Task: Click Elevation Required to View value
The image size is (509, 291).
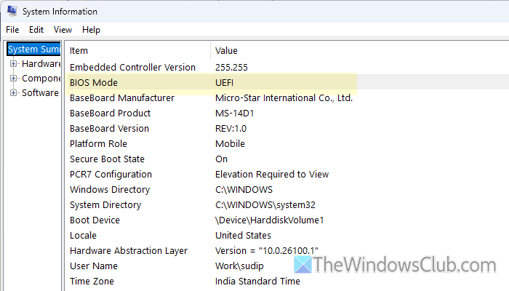Action: [x=272, y=174]
